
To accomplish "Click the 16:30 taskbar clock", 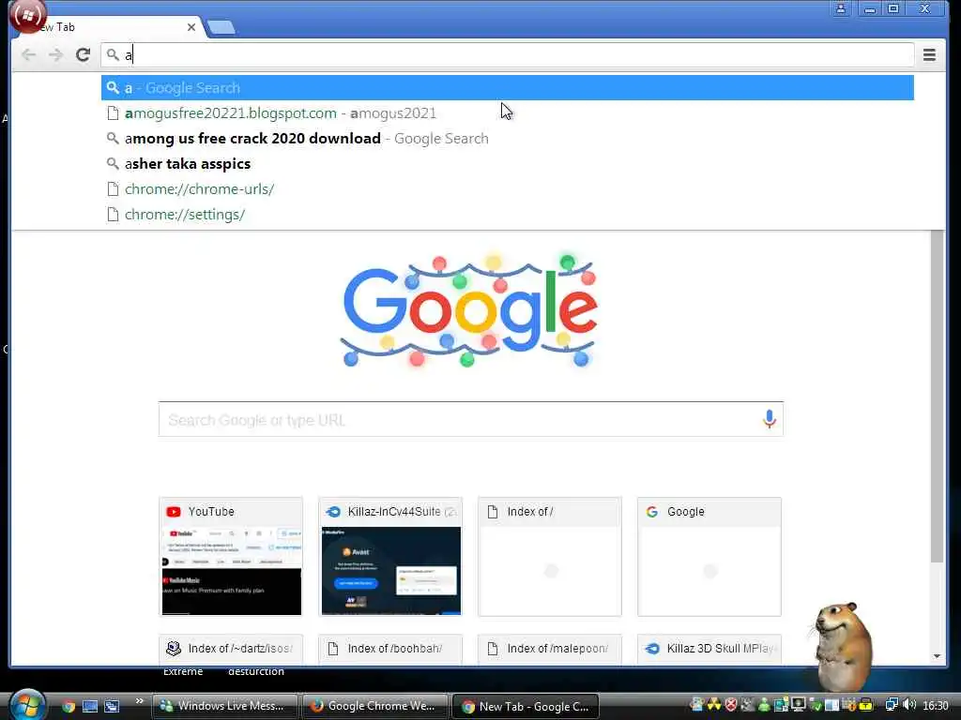I will (936, 706).
